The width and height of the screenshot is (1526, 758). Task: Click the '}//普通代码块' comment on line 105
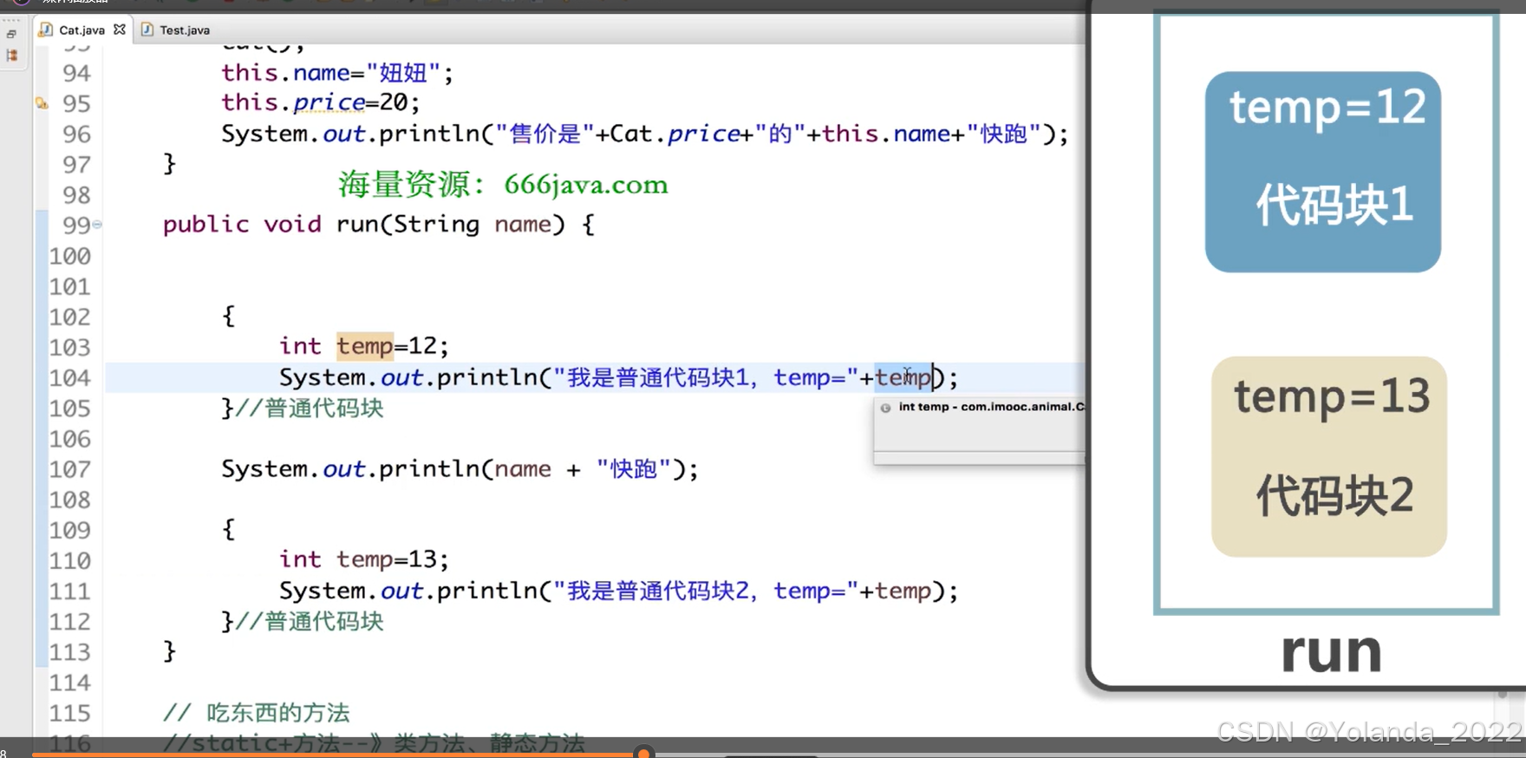[x=303, y=408]
